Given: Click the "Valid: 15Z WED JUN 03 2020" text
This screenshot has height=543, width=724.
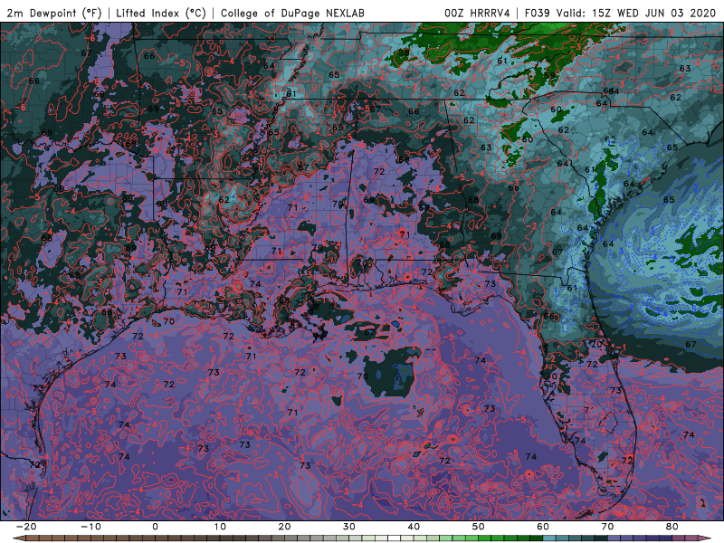Looking at the screenshot, I should point(636,13).
